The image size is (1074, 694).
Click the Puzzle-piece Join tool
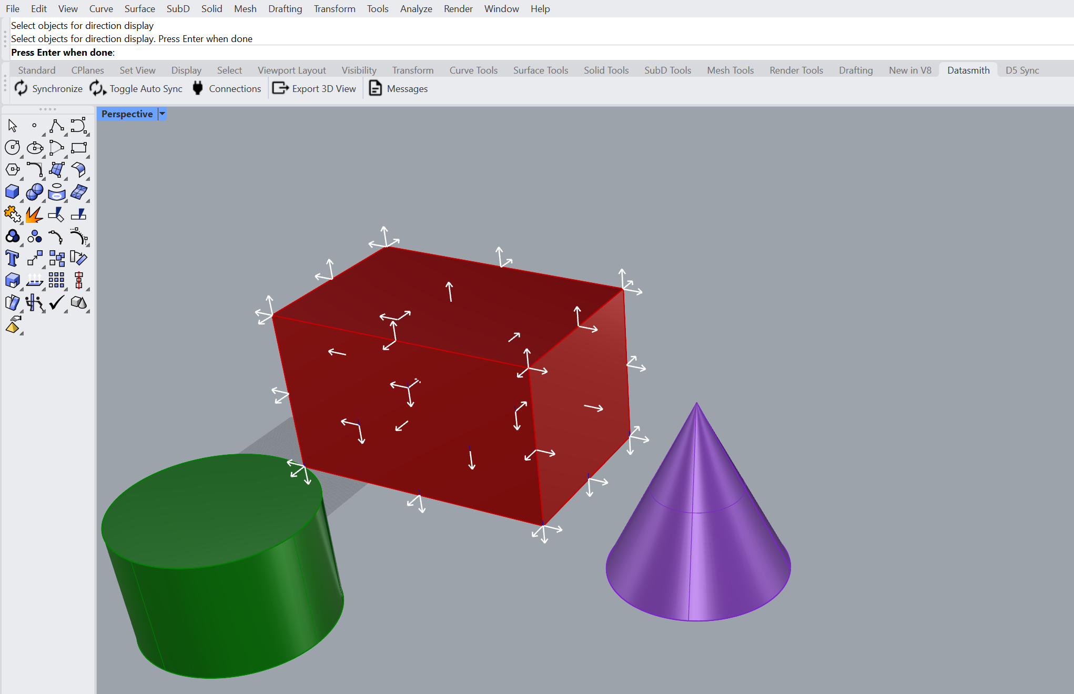click(12, 214)
